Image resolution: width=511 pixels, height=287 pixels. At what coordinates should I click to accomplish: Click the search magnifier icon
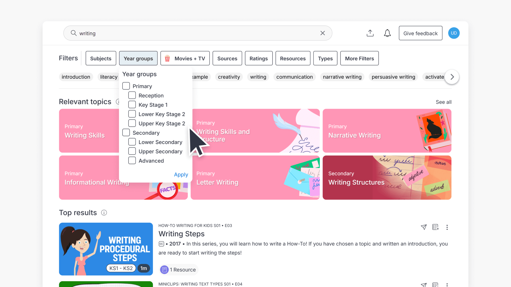(x=73, y=33)
